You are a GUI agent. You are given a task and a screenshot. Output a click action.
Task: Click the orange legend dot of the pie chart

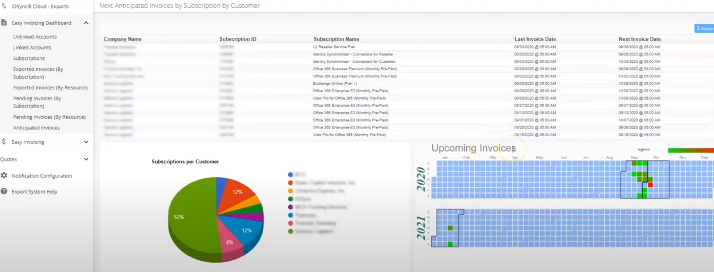[x=290, y=191]
